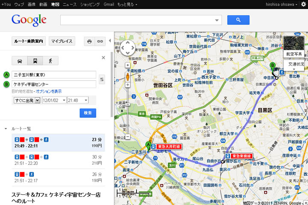Zoom out with minus button

127,137
